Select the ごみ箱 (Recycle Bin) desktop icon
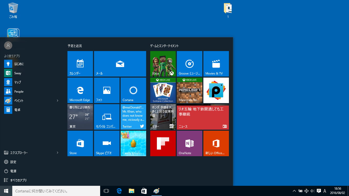Image resolution: width=349 pixels, height=196 pixels. 13,11
